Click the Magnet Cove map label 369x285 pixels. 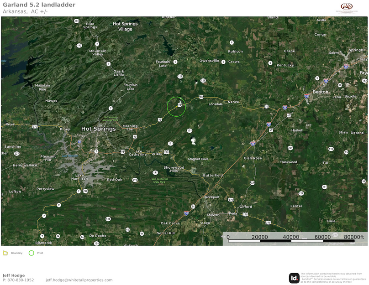[x=198, y=159]
